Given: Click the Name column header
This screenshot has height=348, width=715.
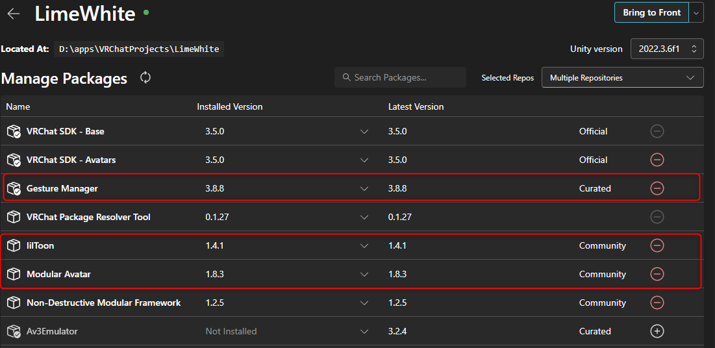Looking at the screenshot, I should pos(18,106).
